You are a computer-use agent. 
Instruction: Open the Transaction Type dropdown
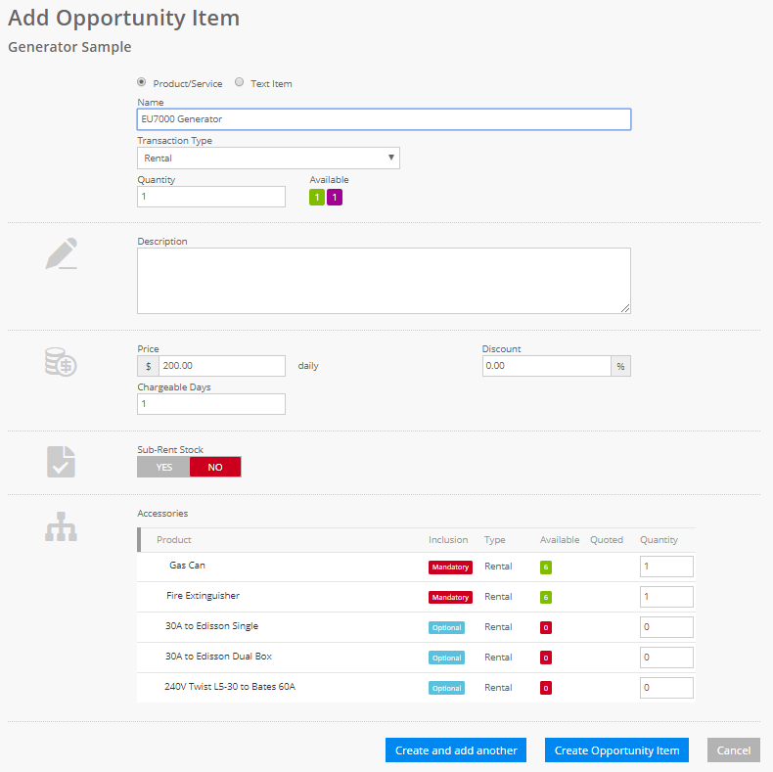click(x=268, y=158)
